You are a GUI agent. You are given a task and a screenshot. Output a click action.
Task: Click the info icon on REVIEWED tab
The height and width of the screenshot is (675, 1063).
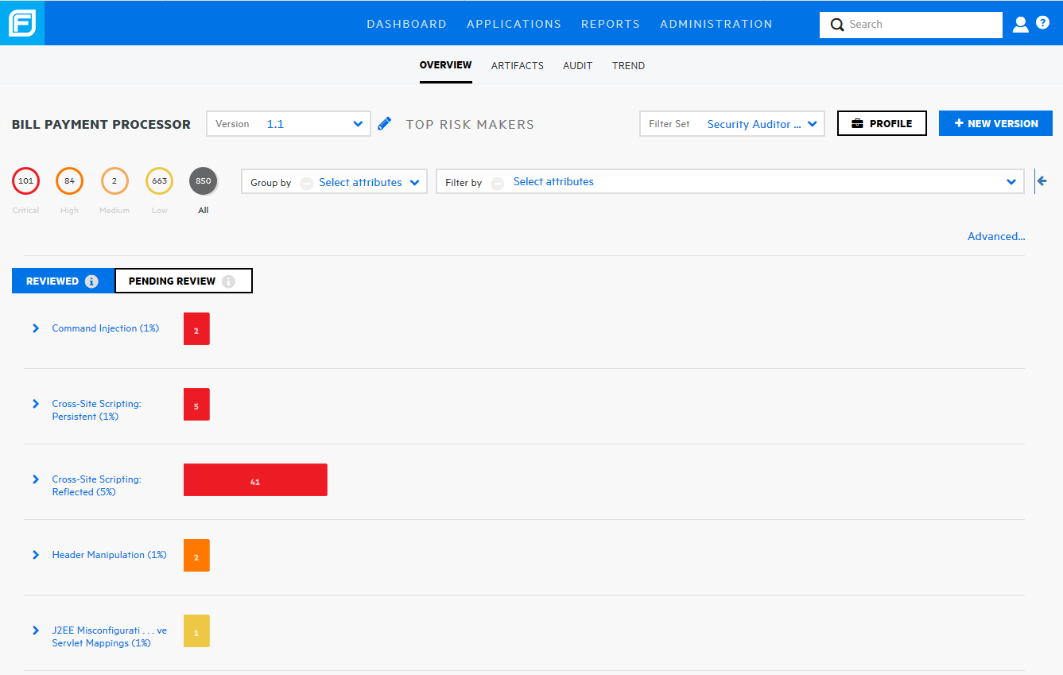[x=93, y=281]
